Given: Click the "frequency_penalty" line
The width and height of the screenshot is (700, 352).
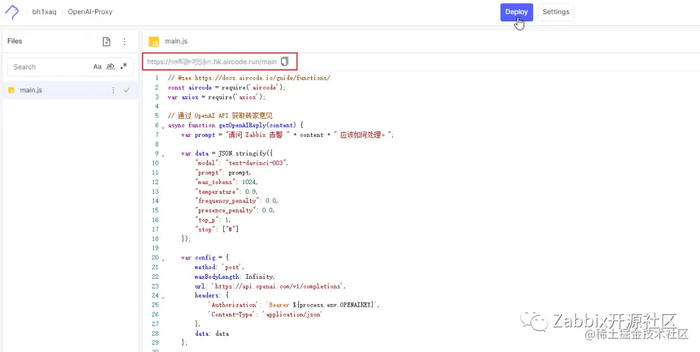Looking at the screenshot, I should (237, 201).
